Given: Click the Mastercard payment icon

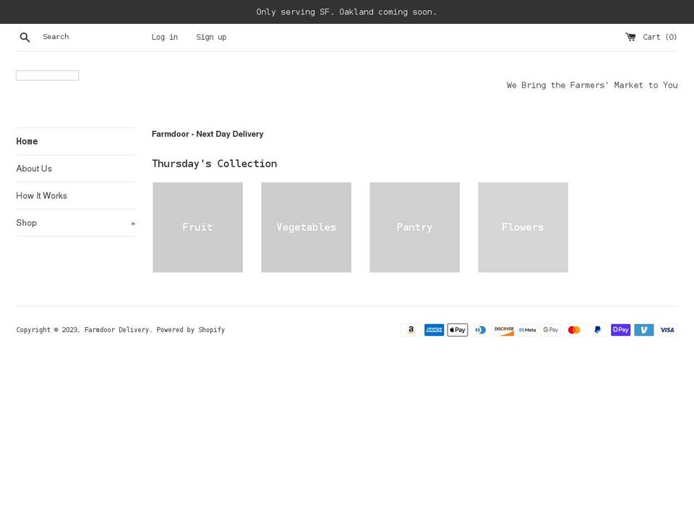Looking at the screenshot, I should [x=574, y=330].
